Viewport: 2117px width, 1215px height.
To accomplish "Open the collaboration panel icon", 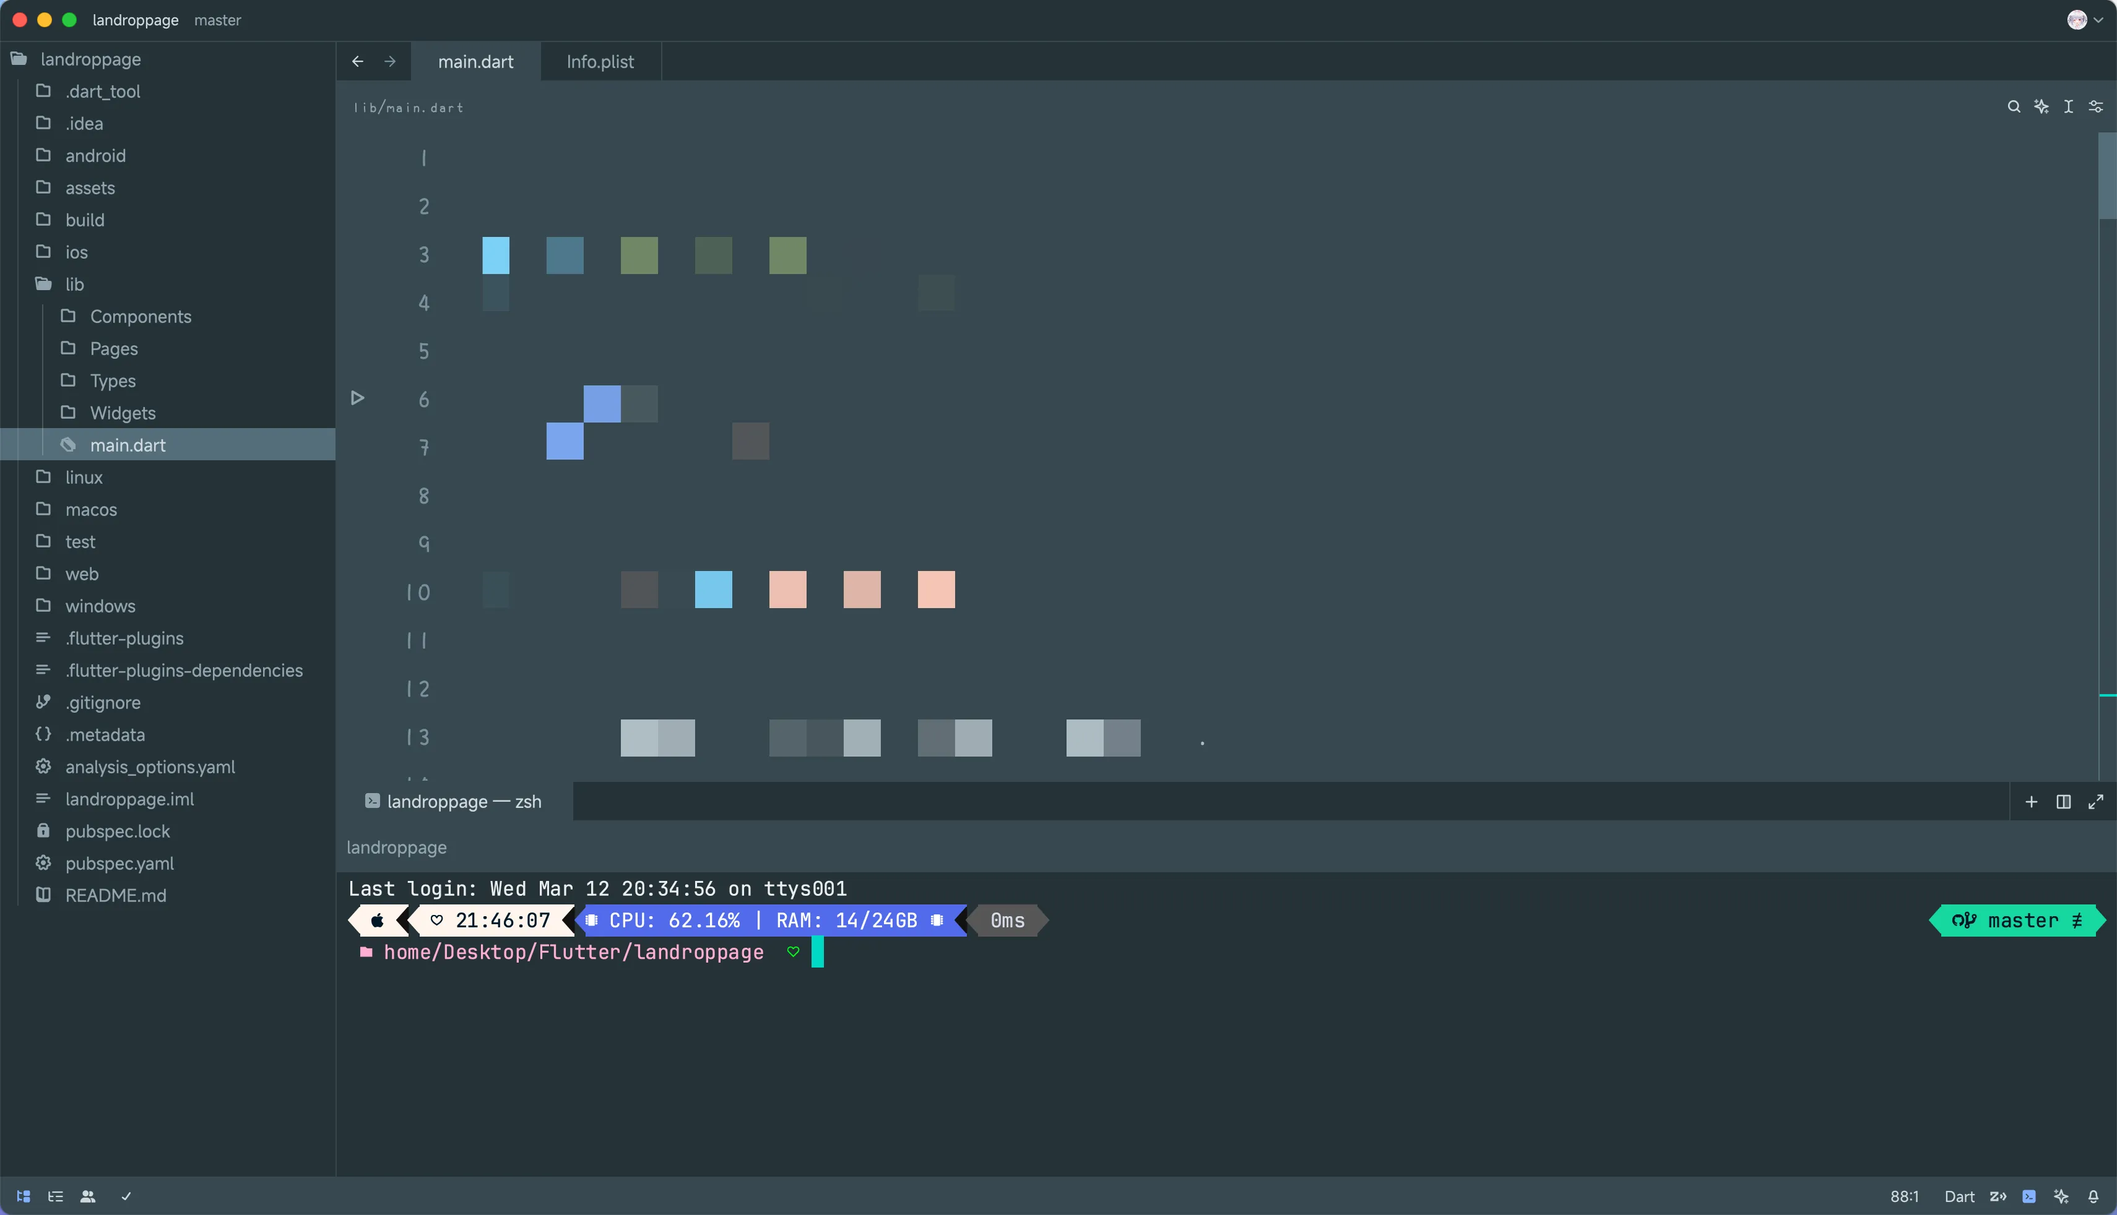I will (x=88, y=1196).
